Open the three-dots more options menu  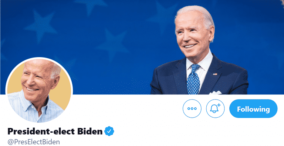[x=192, y=109]
